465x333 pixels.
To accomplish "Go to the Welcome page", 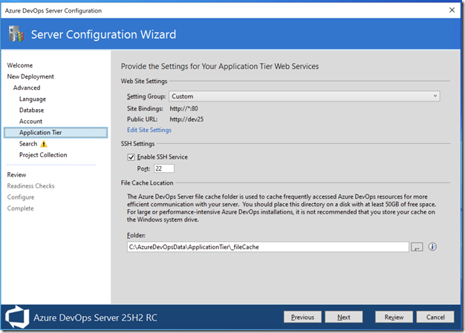I will (20, 65).
